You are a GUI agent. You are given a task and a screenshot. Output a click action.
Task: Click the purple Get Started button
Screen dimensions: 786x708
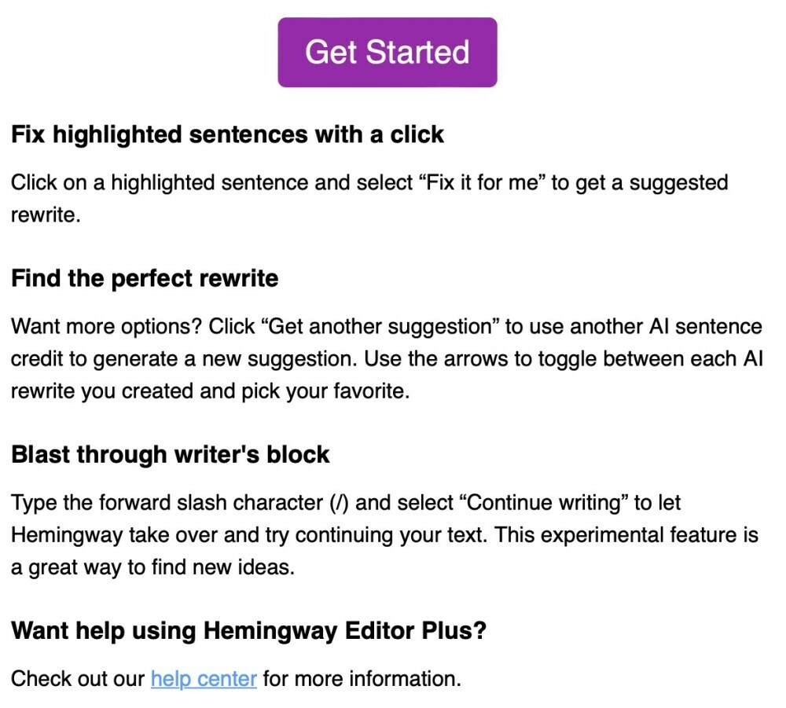(387, 52)
